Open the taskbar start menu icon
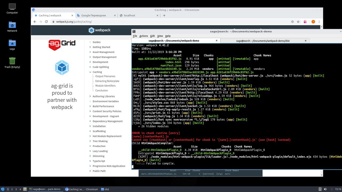Screen dimensions: 342x192 point(3,189)
